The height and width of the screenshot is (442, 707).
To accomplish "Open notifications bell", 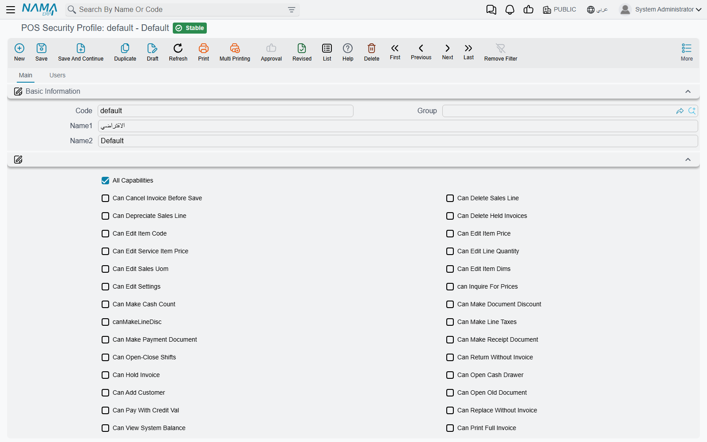I will tap(510, 10).
